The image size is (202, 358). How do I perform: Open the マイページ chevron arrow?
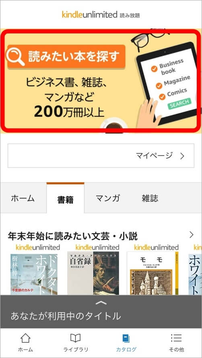[182, 156]
